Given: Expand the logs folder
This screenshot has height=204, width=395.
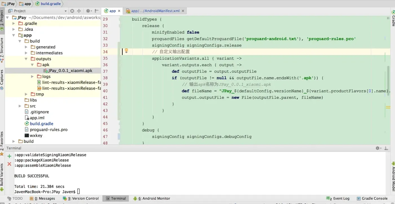Looking at the screenshot, I should [x=32, y=77].
